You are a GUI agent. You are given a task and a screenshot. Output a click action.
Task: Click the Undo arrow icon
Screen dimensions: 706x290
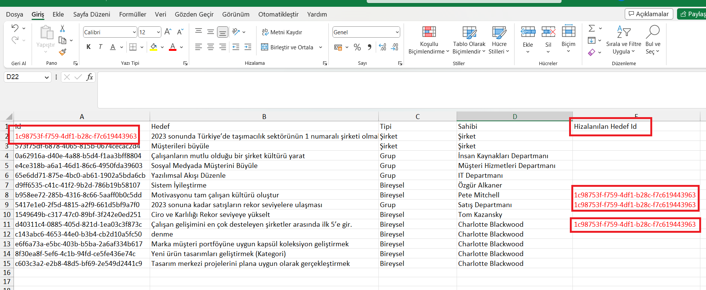pyautogui.click(x=15, y=28)
